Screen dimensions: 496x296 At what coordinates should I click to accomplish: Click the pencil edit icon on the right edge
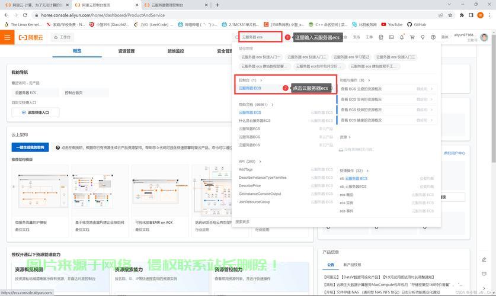pyautogui.click(x=484, y=260)
